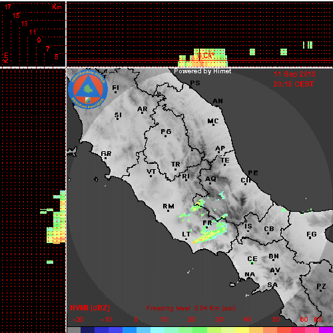The height and width of the screenshot is (333, 333).
Task: Click the vertical cross-section echo at top
Action: click(202, 58)
